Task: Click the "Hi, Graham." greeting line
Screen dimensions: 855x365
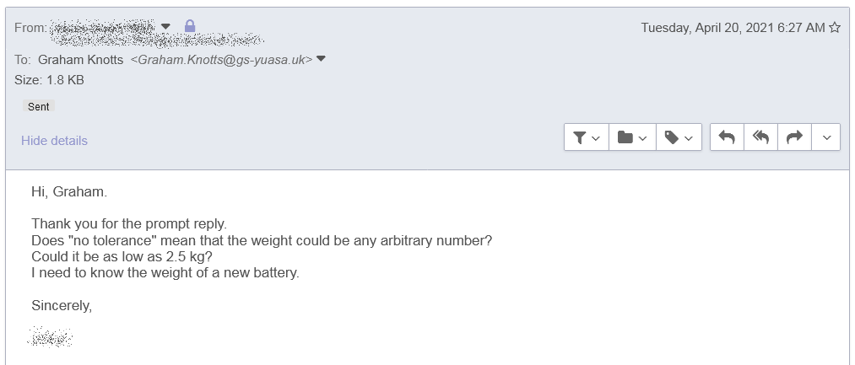Action: [x=69, y=192]
